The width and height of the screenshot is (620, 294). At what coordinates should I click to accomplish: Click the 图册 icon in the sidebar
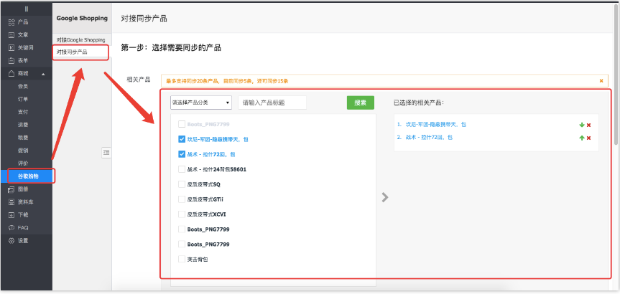click(11, 189)
